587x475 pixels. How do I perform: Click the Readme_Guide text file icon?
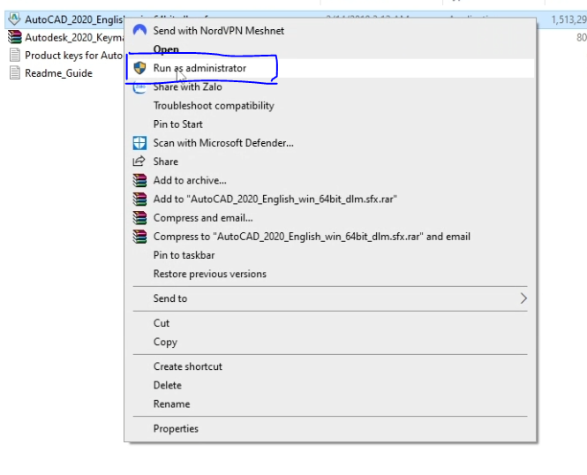pyautogui.click(x=15, y=73)
